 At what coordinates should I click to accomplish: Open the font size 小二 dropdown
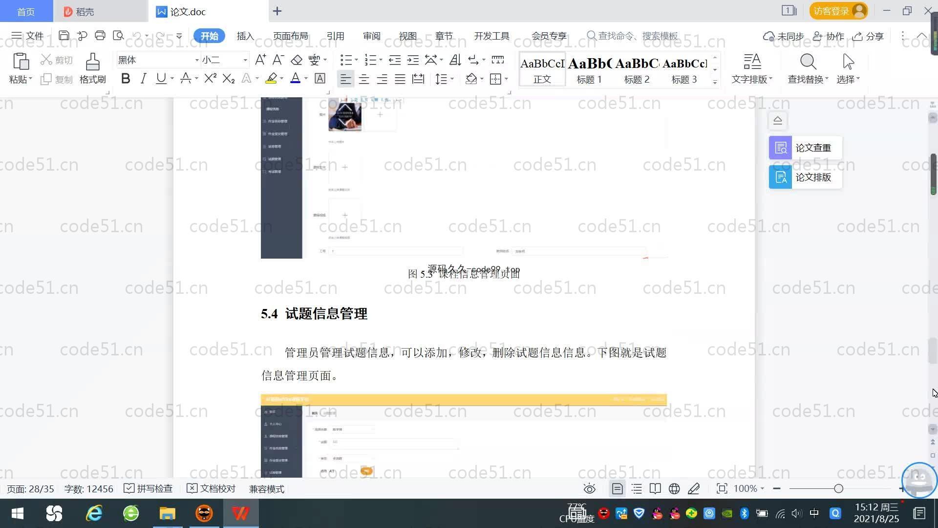(x=245, y=60)
